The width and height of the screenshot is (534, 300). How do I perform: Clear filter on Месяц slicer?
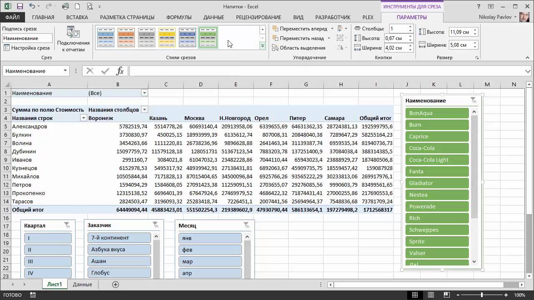point(246,225)
